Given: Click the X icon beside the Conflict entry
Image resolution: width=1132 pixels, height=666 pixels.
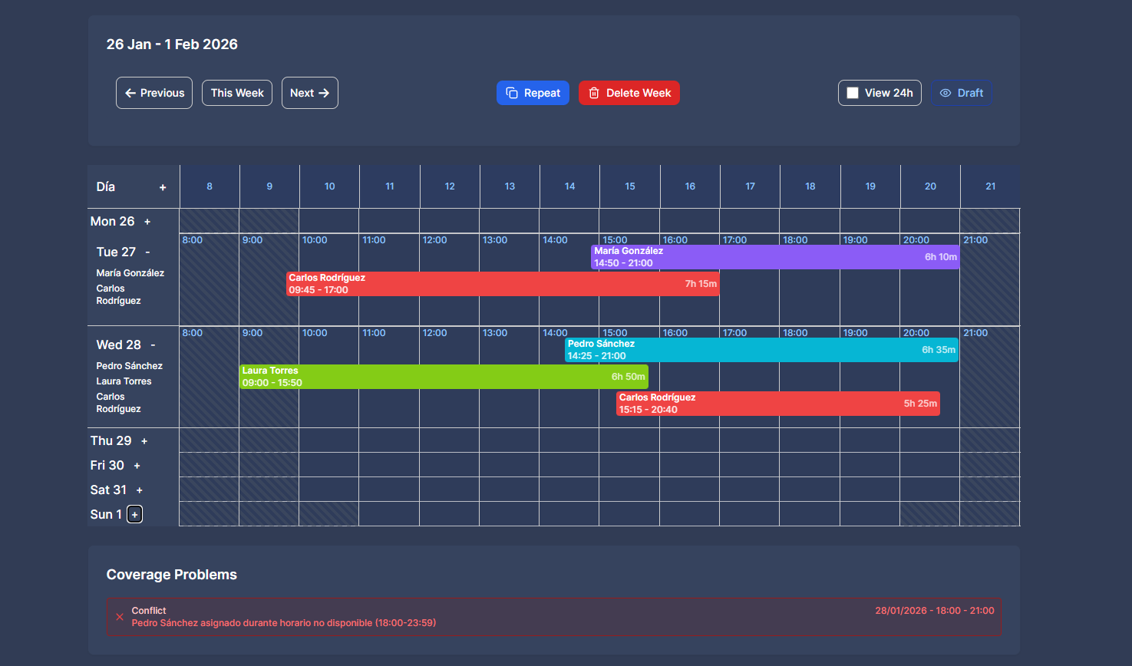Looking at the screenshot, I should point(120,617).
